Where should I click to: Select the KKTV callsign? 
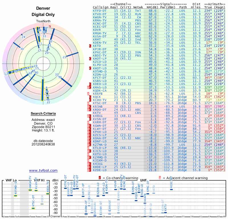point(97,113)
